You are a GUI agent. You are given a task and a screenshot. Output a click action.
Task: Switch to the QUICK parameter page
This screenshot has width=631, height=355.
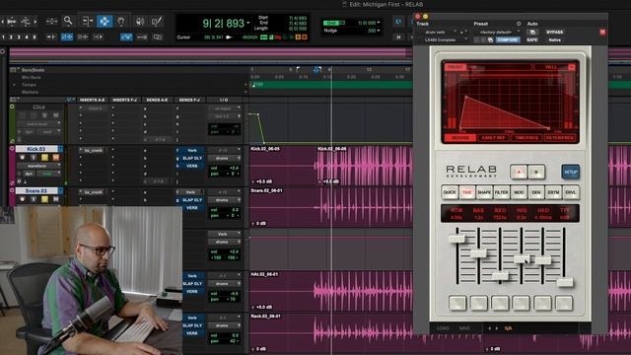click(x=450, y=192)
